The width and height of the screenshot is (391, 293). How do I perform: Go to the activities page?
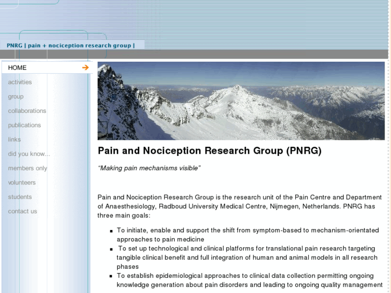coord(20,82)
